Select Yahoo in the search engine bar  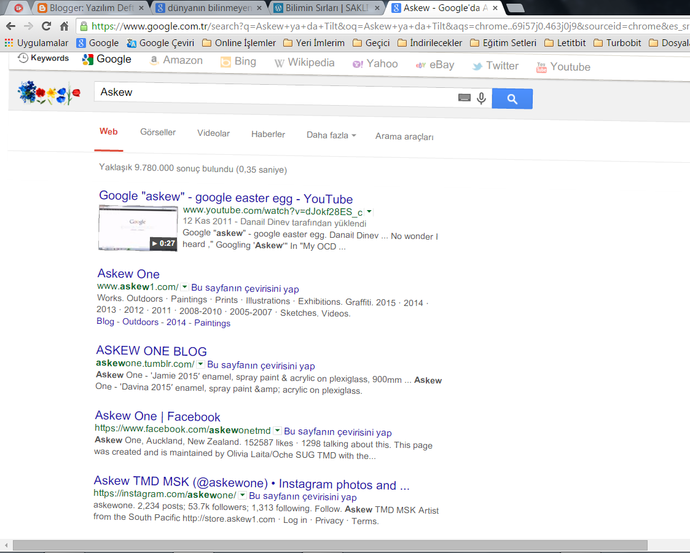point(375,65)
